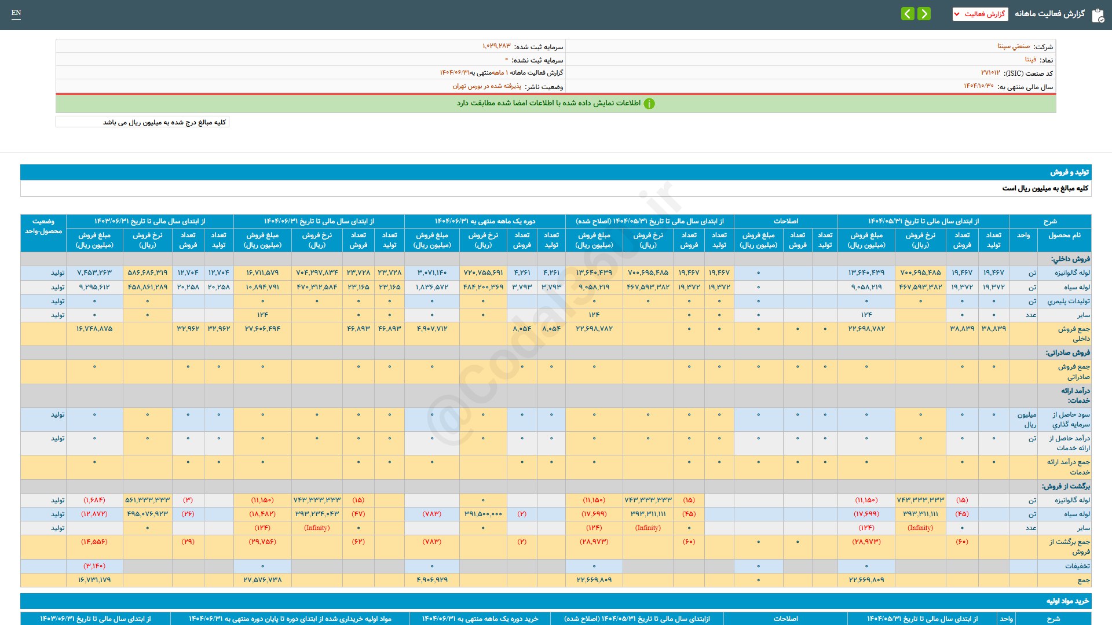Click the green info icon in banner
This screenshot has width=1112, height=625.
click(649, 104)
